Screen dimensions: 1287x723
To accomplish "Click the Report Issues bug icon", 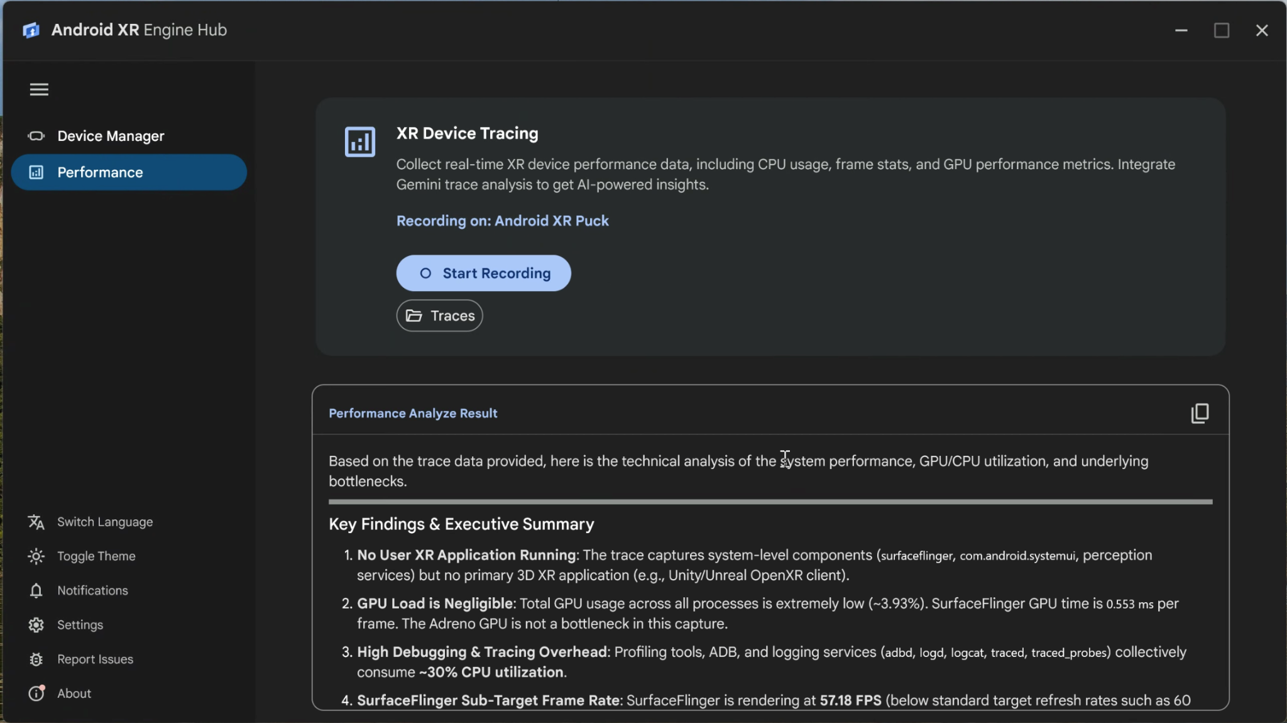I will click(x=36, y=659).
